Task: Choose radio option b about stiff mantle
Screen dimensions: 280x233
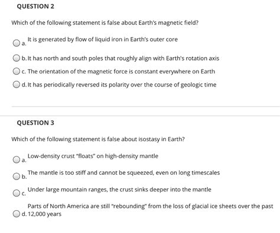Action: coord(17,177)
